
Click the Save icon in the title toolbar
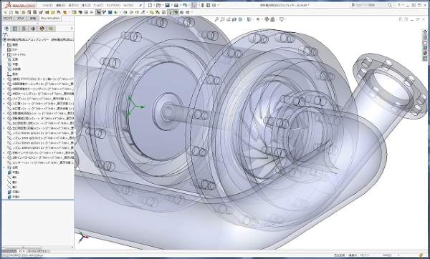click(x=167, y=5)
